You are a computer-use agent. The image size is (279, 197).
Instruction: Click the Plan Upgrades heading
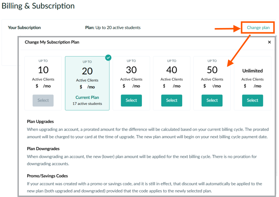(40, 122)
